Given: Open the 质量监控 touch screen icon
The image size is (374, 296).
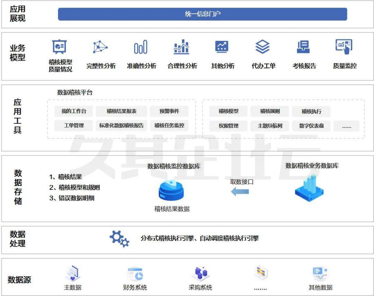Looking at the screenshot, I should click(x=344, y=47).
